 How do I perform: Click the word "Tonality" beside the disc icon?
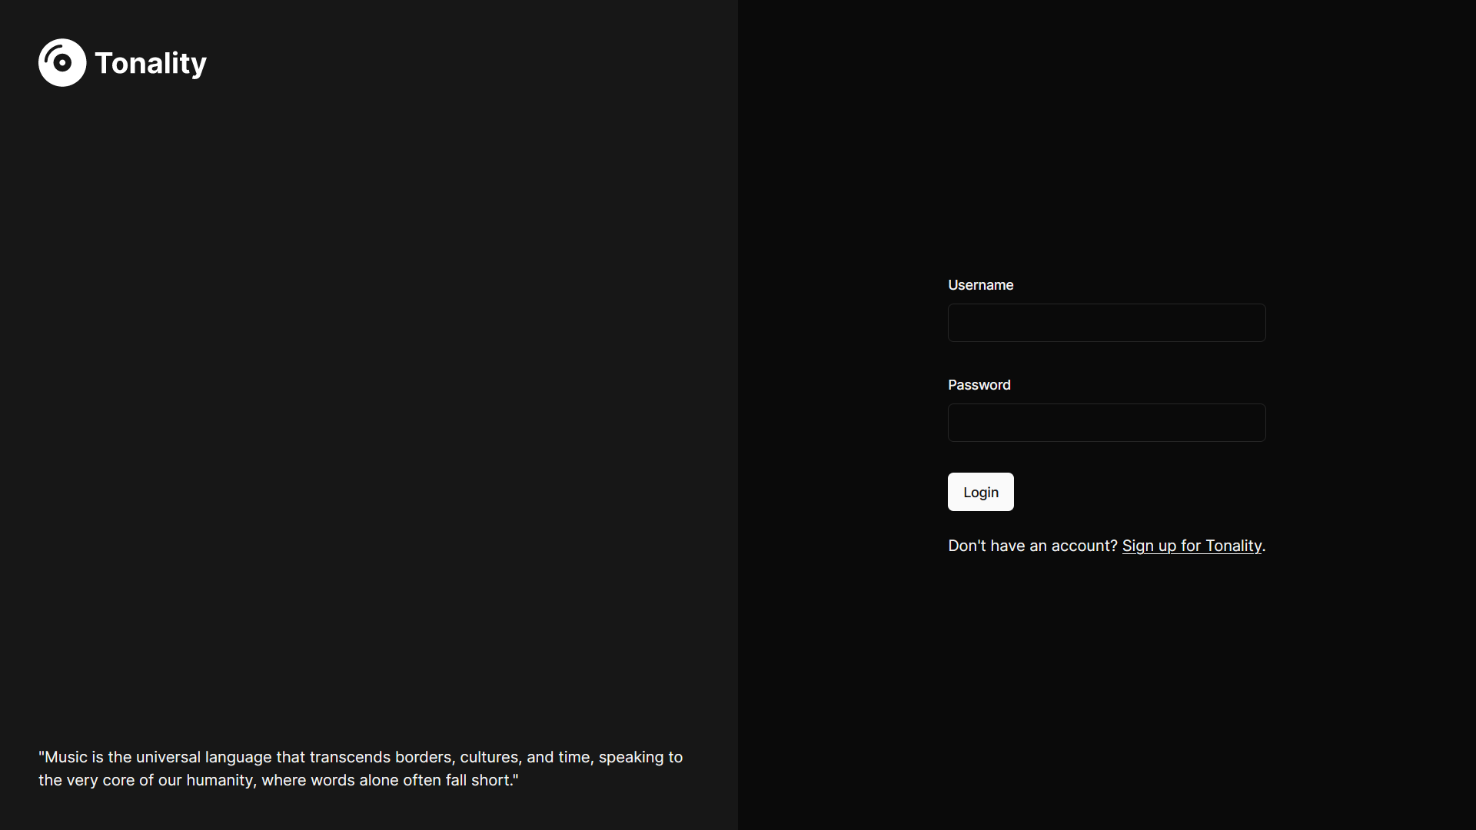[x=151, y=63]
